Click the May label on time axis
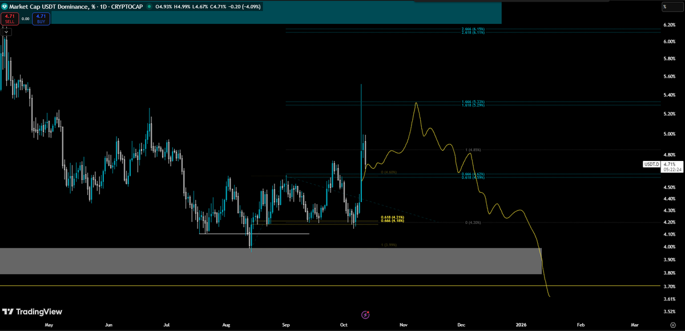Image resolution: width=685 pixels, height=331 pixels. pos(49,324)
